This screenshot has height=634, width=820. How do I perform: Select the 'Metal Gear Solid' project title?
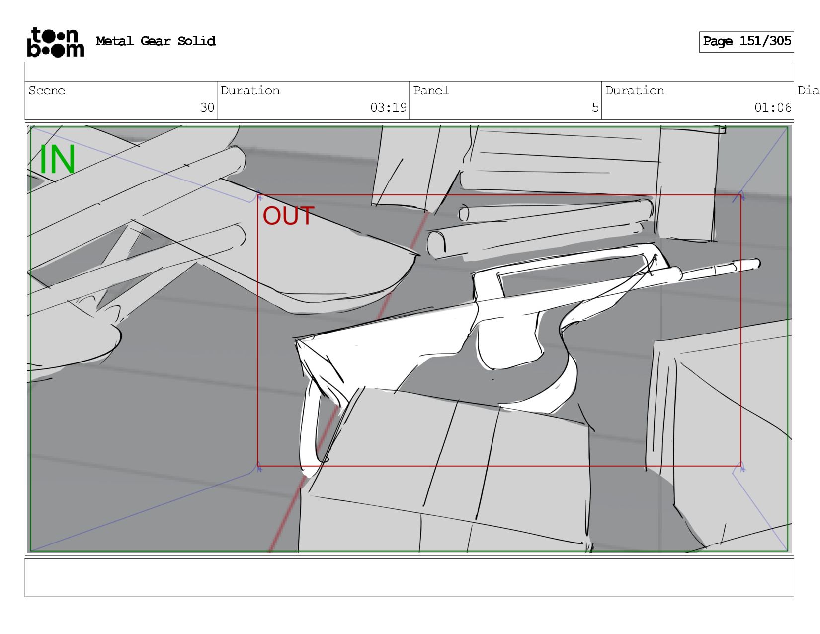(156, 41)
